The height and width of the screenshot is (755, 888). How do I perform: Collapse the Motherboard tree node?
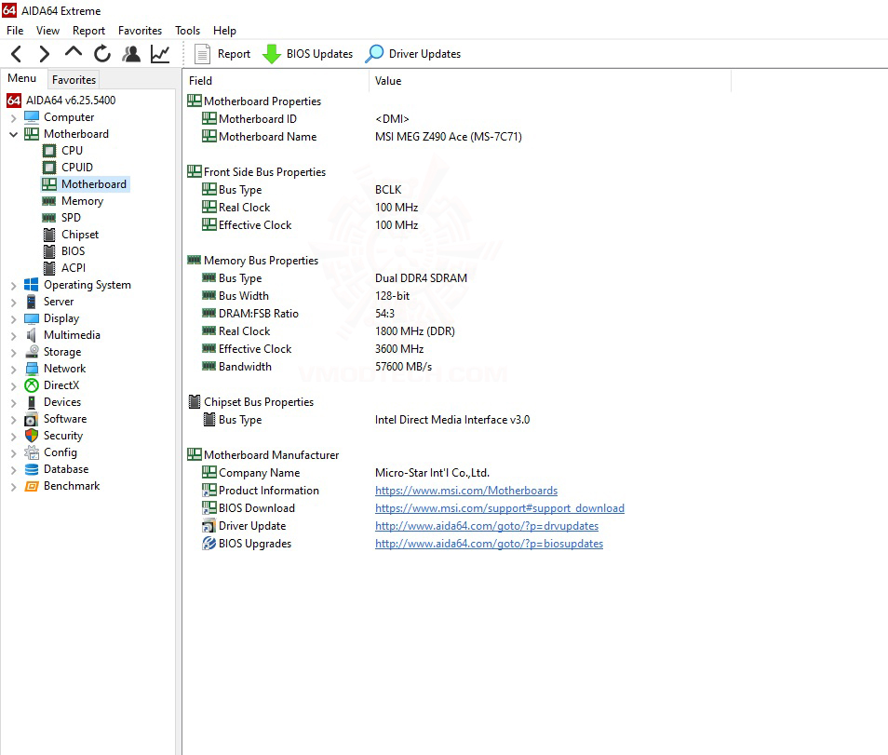[14, 135]
